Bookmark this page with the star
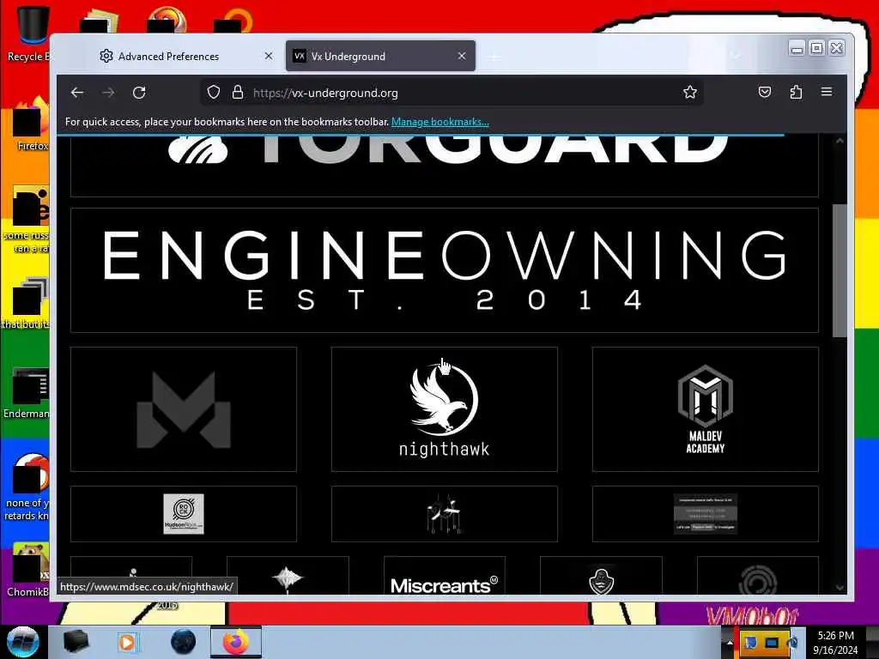The image size is (879, 659). tap(690, 93)
